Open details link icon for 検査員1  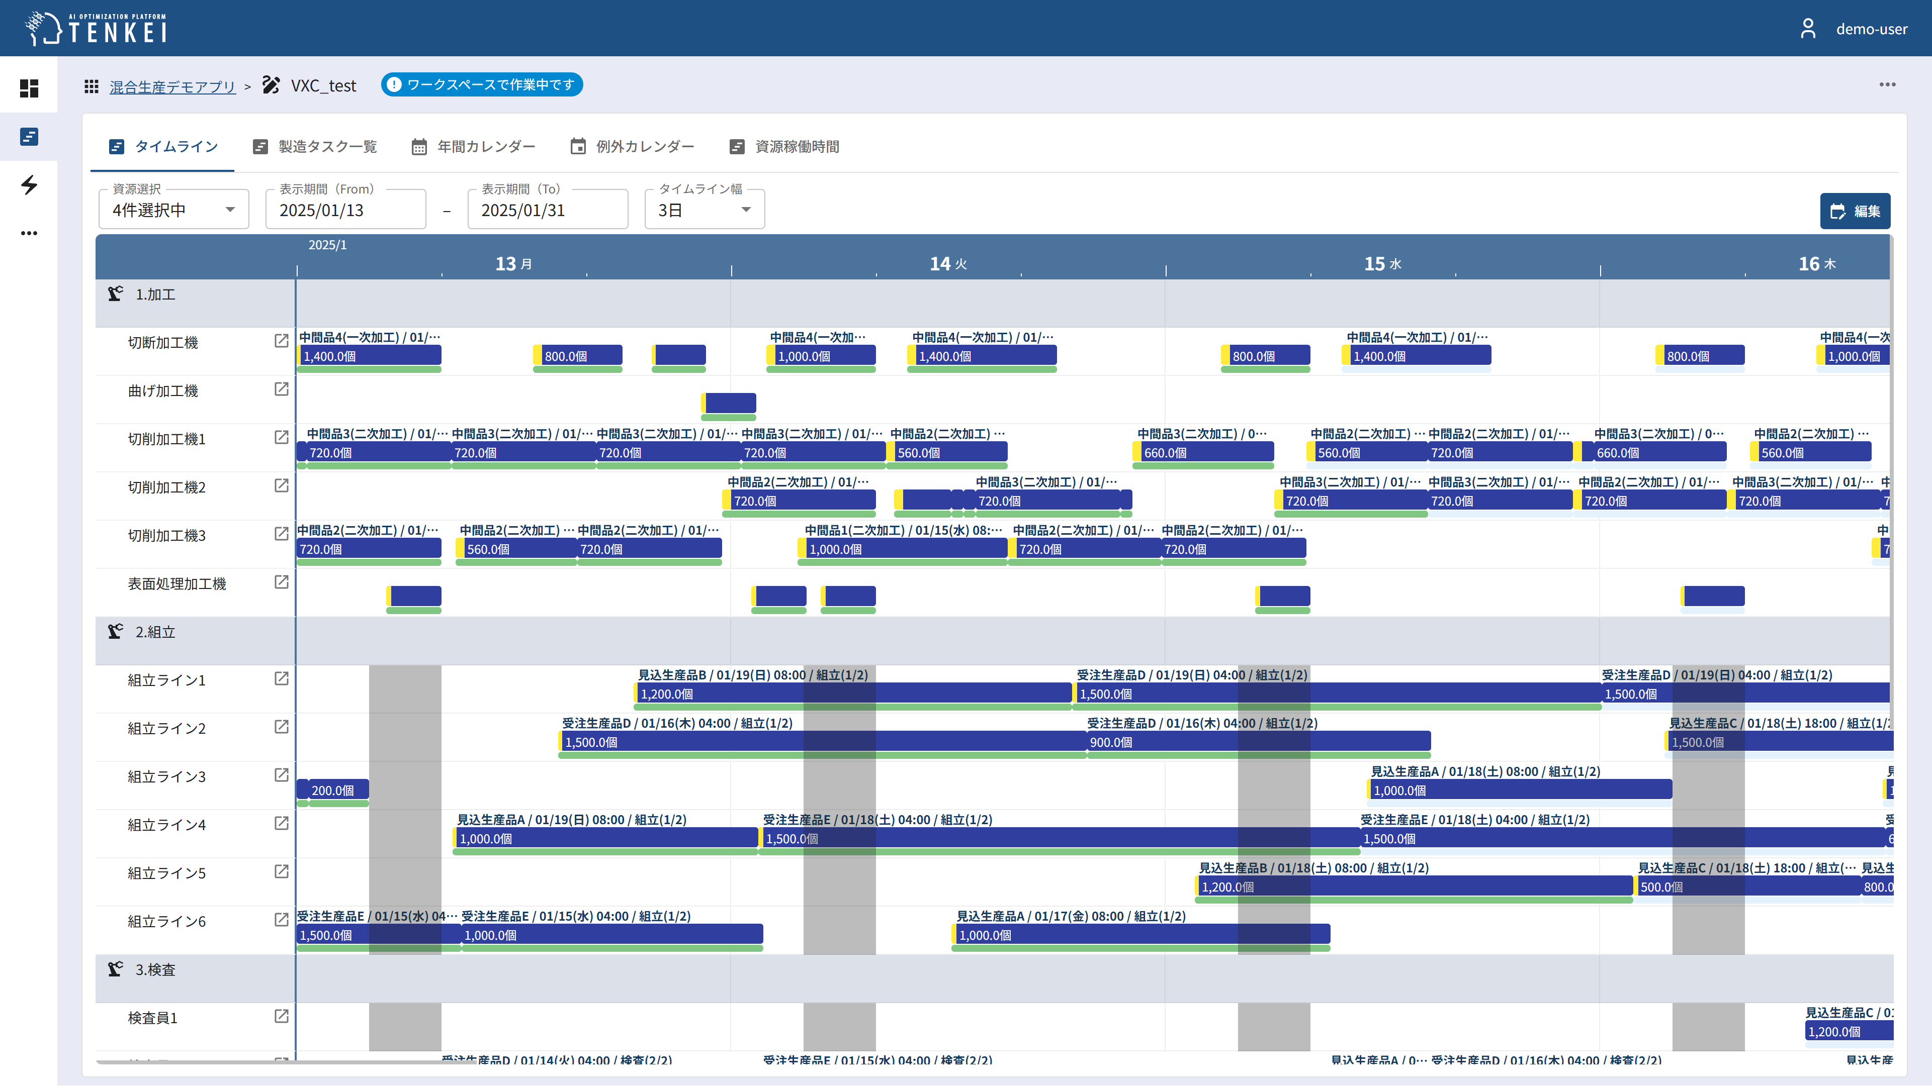pyautogui.click(x=281, y=1016)
